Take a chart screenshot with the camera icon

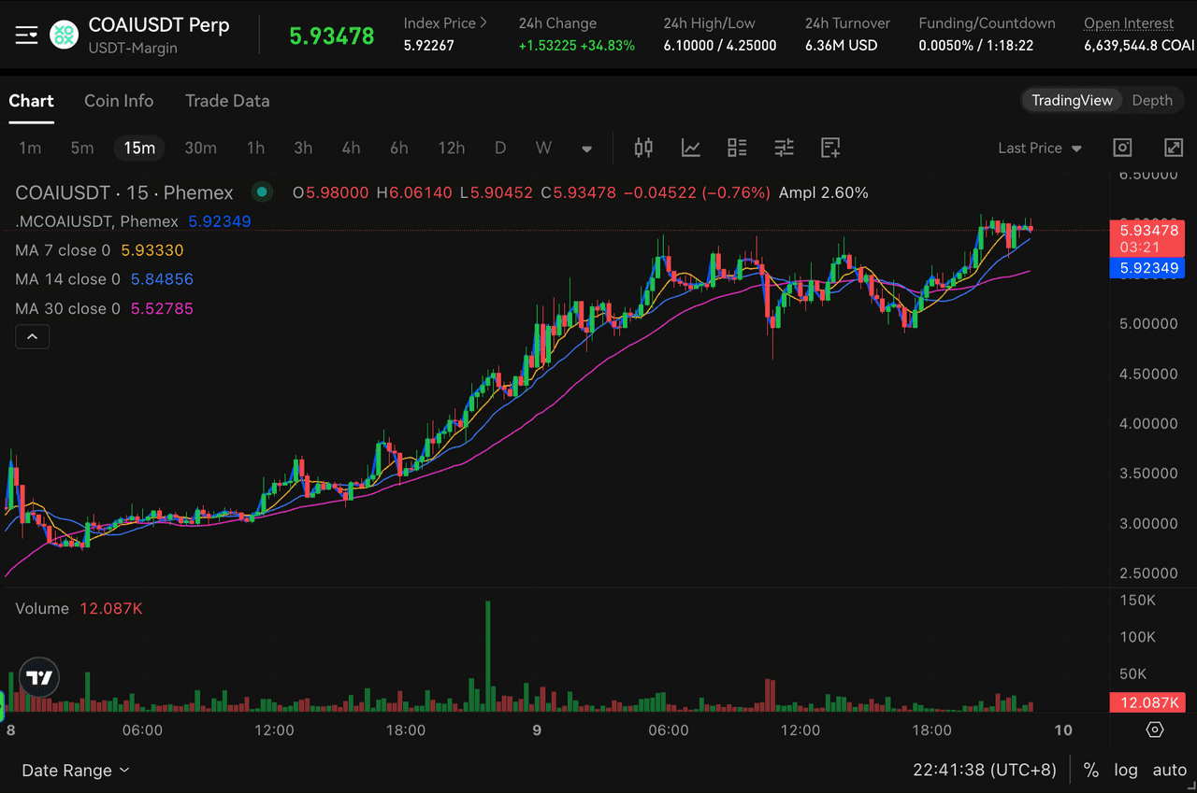pos(1122,148)
